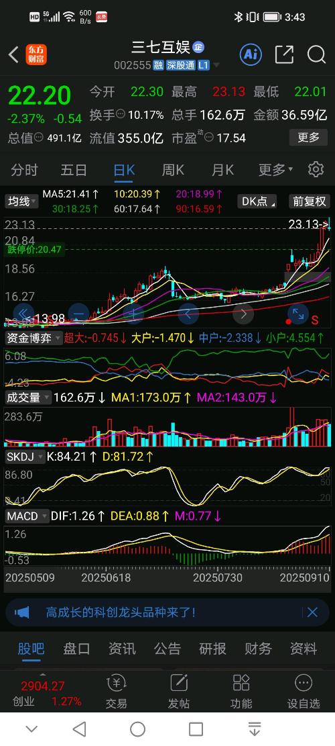Viewport: 335px width, 746px height.
Task: Open the 功能 functions icon
Action: [241, 692]
